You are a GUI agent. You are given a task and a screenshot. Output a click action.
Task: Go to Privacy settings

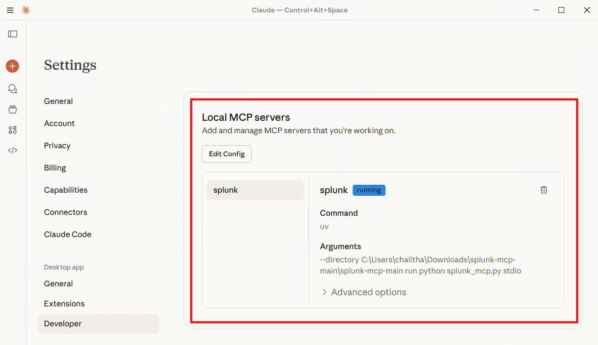click(x=57, y=146)
